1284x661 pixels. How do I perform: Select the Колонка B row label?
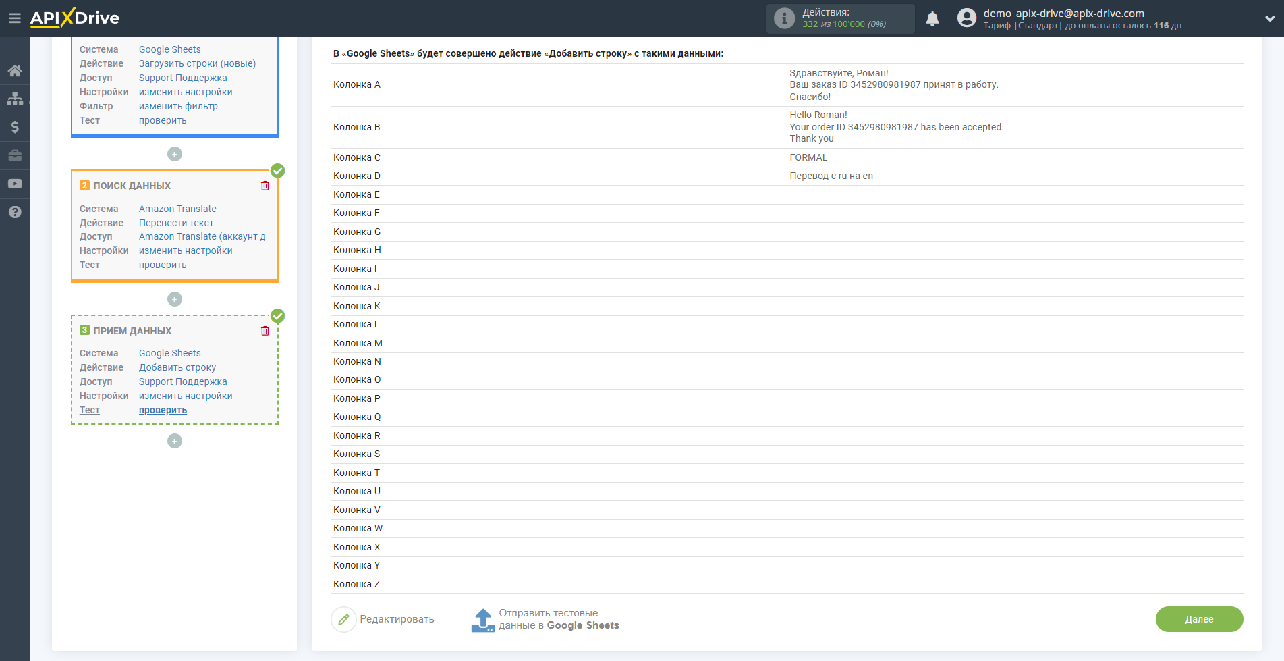click(x=357, y=127)
